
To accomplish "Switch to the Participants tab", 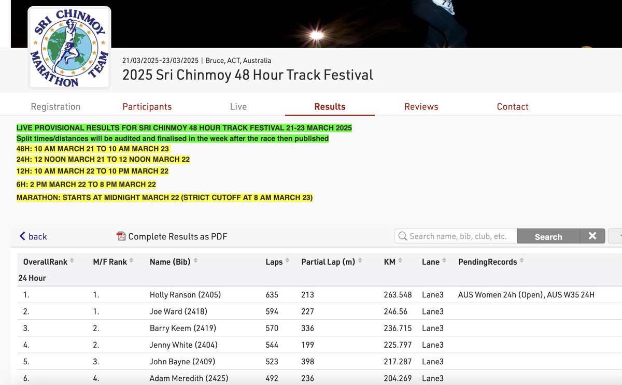I will point(147,107).
